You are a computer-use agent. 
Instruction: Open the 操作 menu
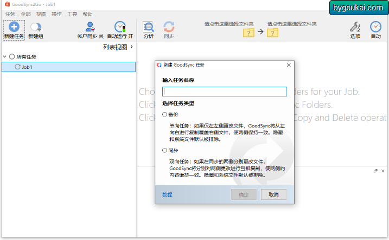click(x=56, y=14)
